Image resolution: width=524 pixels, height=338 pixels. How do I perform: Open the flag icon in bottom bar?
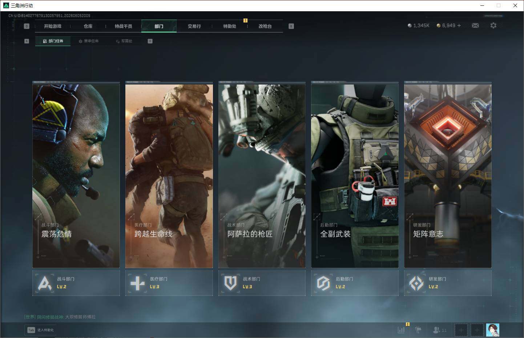pyautogui.click(x=418, y=330)
